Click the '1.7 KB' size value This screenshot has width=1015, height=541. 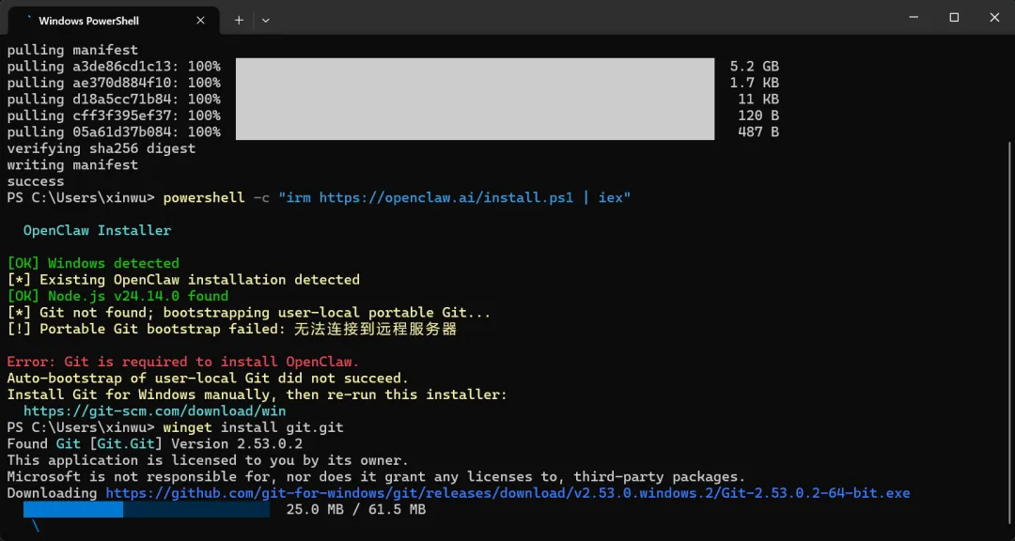[754, 83]
